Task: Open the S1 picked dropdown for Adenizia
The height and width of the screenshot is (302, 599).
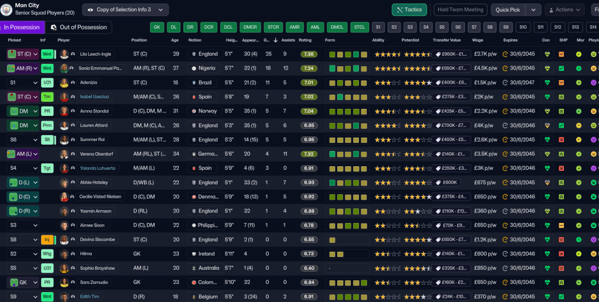Action: tap(22, 83)
